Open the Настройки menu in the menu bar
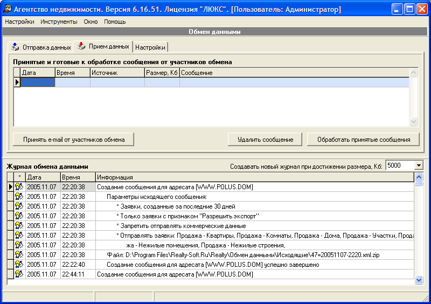Image resolution: width=431 pixels, height=304 pixels. point(19,22)
